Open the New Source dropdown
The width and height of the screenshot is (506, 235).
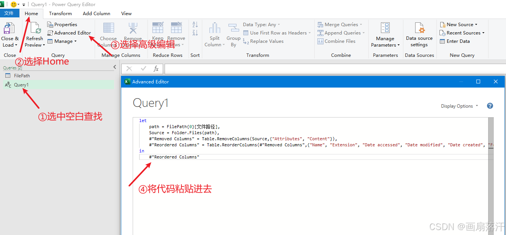pyautogui.click(x=460, y=24)
